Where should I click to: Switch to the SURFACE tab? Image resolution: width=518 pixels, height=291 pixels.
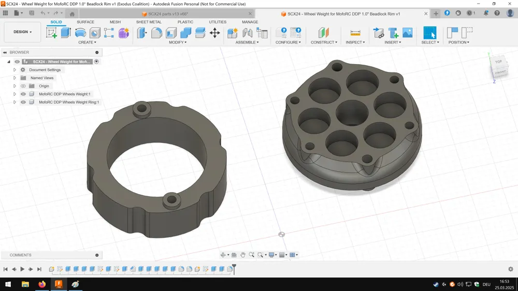85,22
